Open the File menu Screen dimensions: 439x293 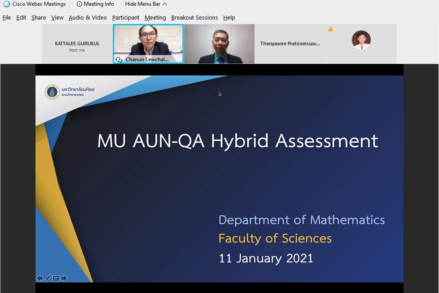[x=7, y=18]
